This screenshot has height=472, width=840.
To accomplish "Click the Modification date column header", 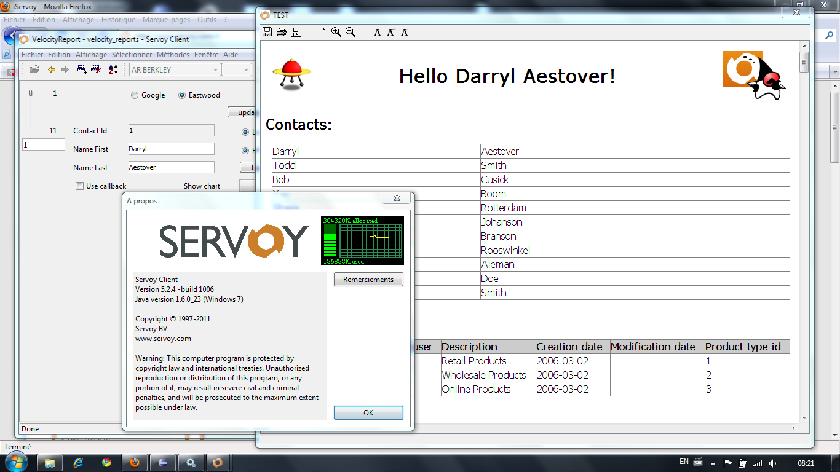I will (x=657, y=347).
